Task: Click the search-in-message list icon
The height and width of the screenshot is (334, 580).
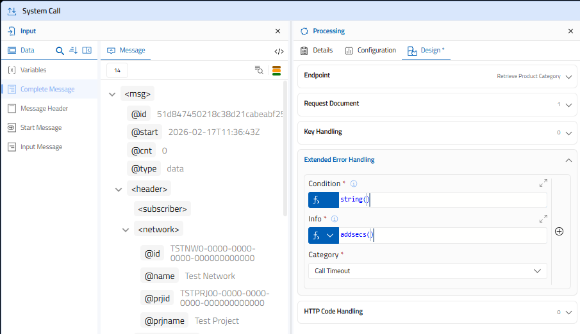Action: coord(259,70)
